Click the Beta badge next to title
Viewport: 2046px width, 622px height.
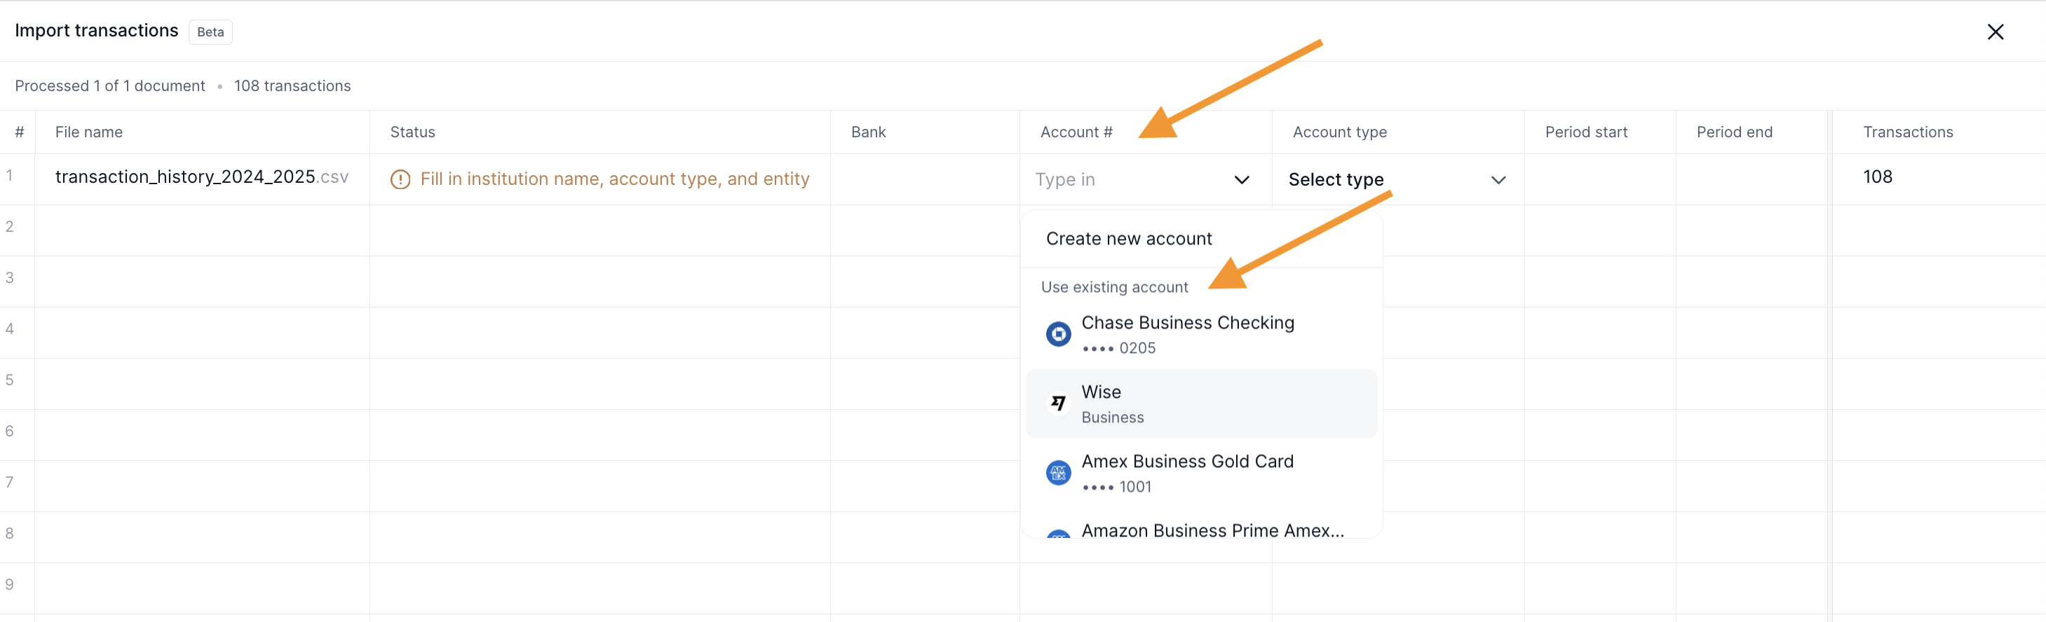tap(210, 32)
